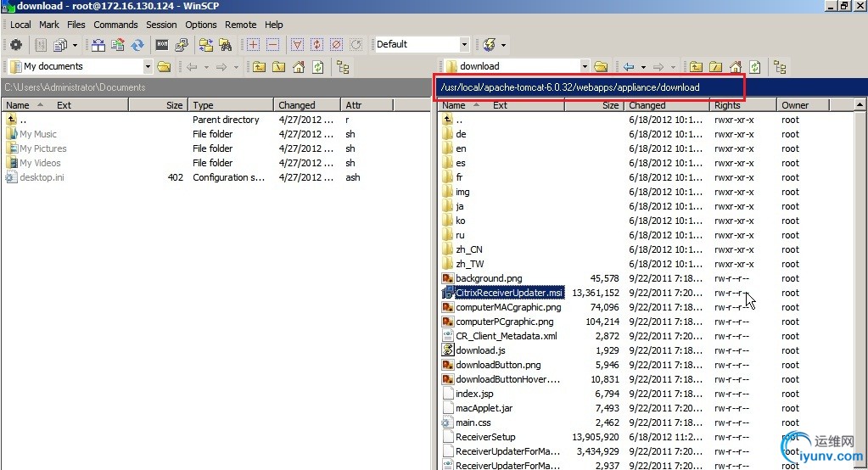Open queue options dropdown arrow
This screenshot has height=470, width=868.
[x=75, y=45]
